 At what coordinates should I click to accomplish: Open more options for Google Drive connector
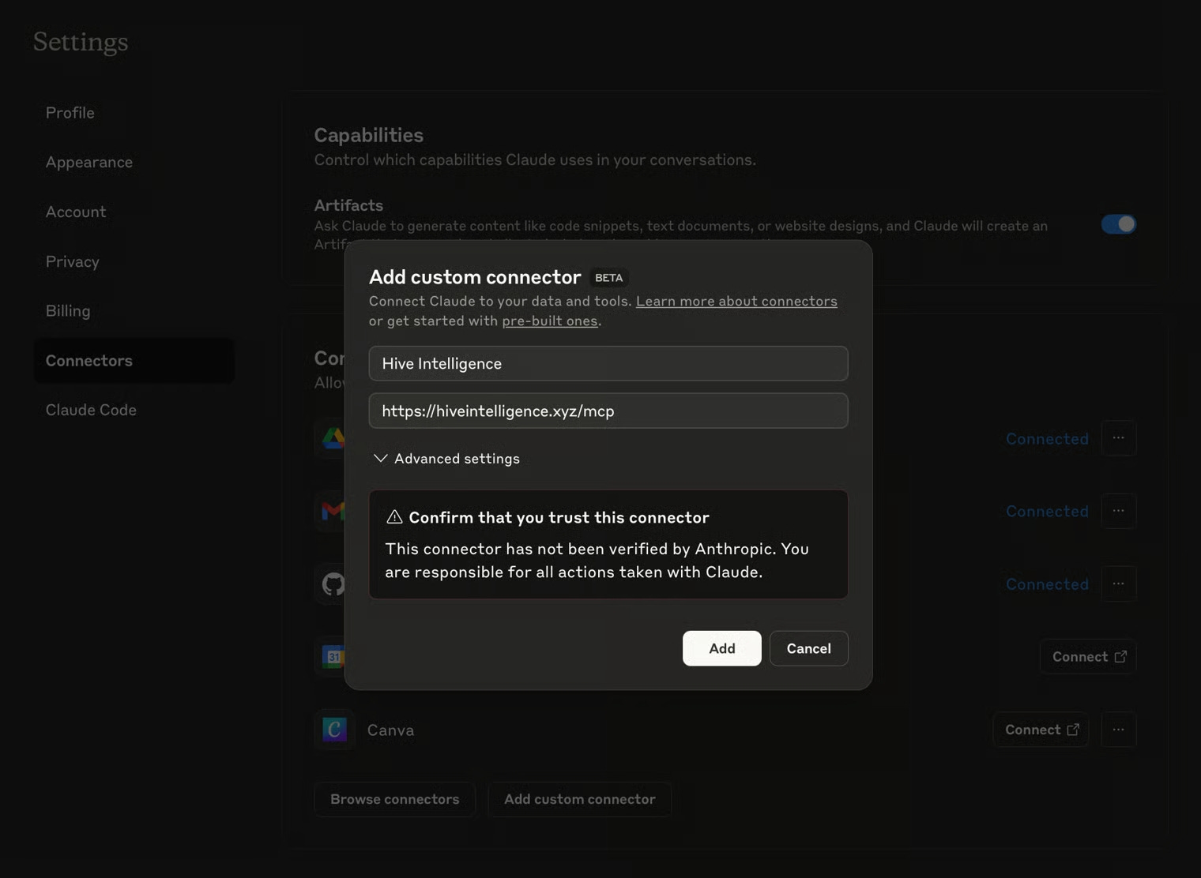(x=1118, y=438)
